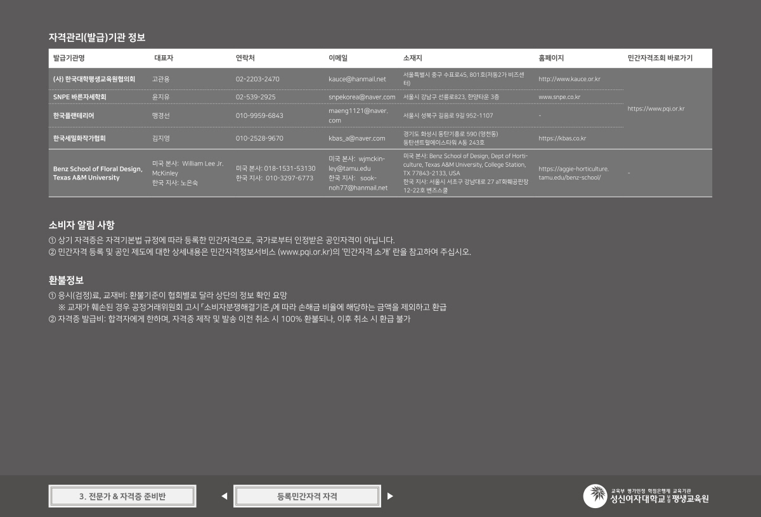Visit the https://www.pqi.or.kr lookup link

tap(656, 108)
